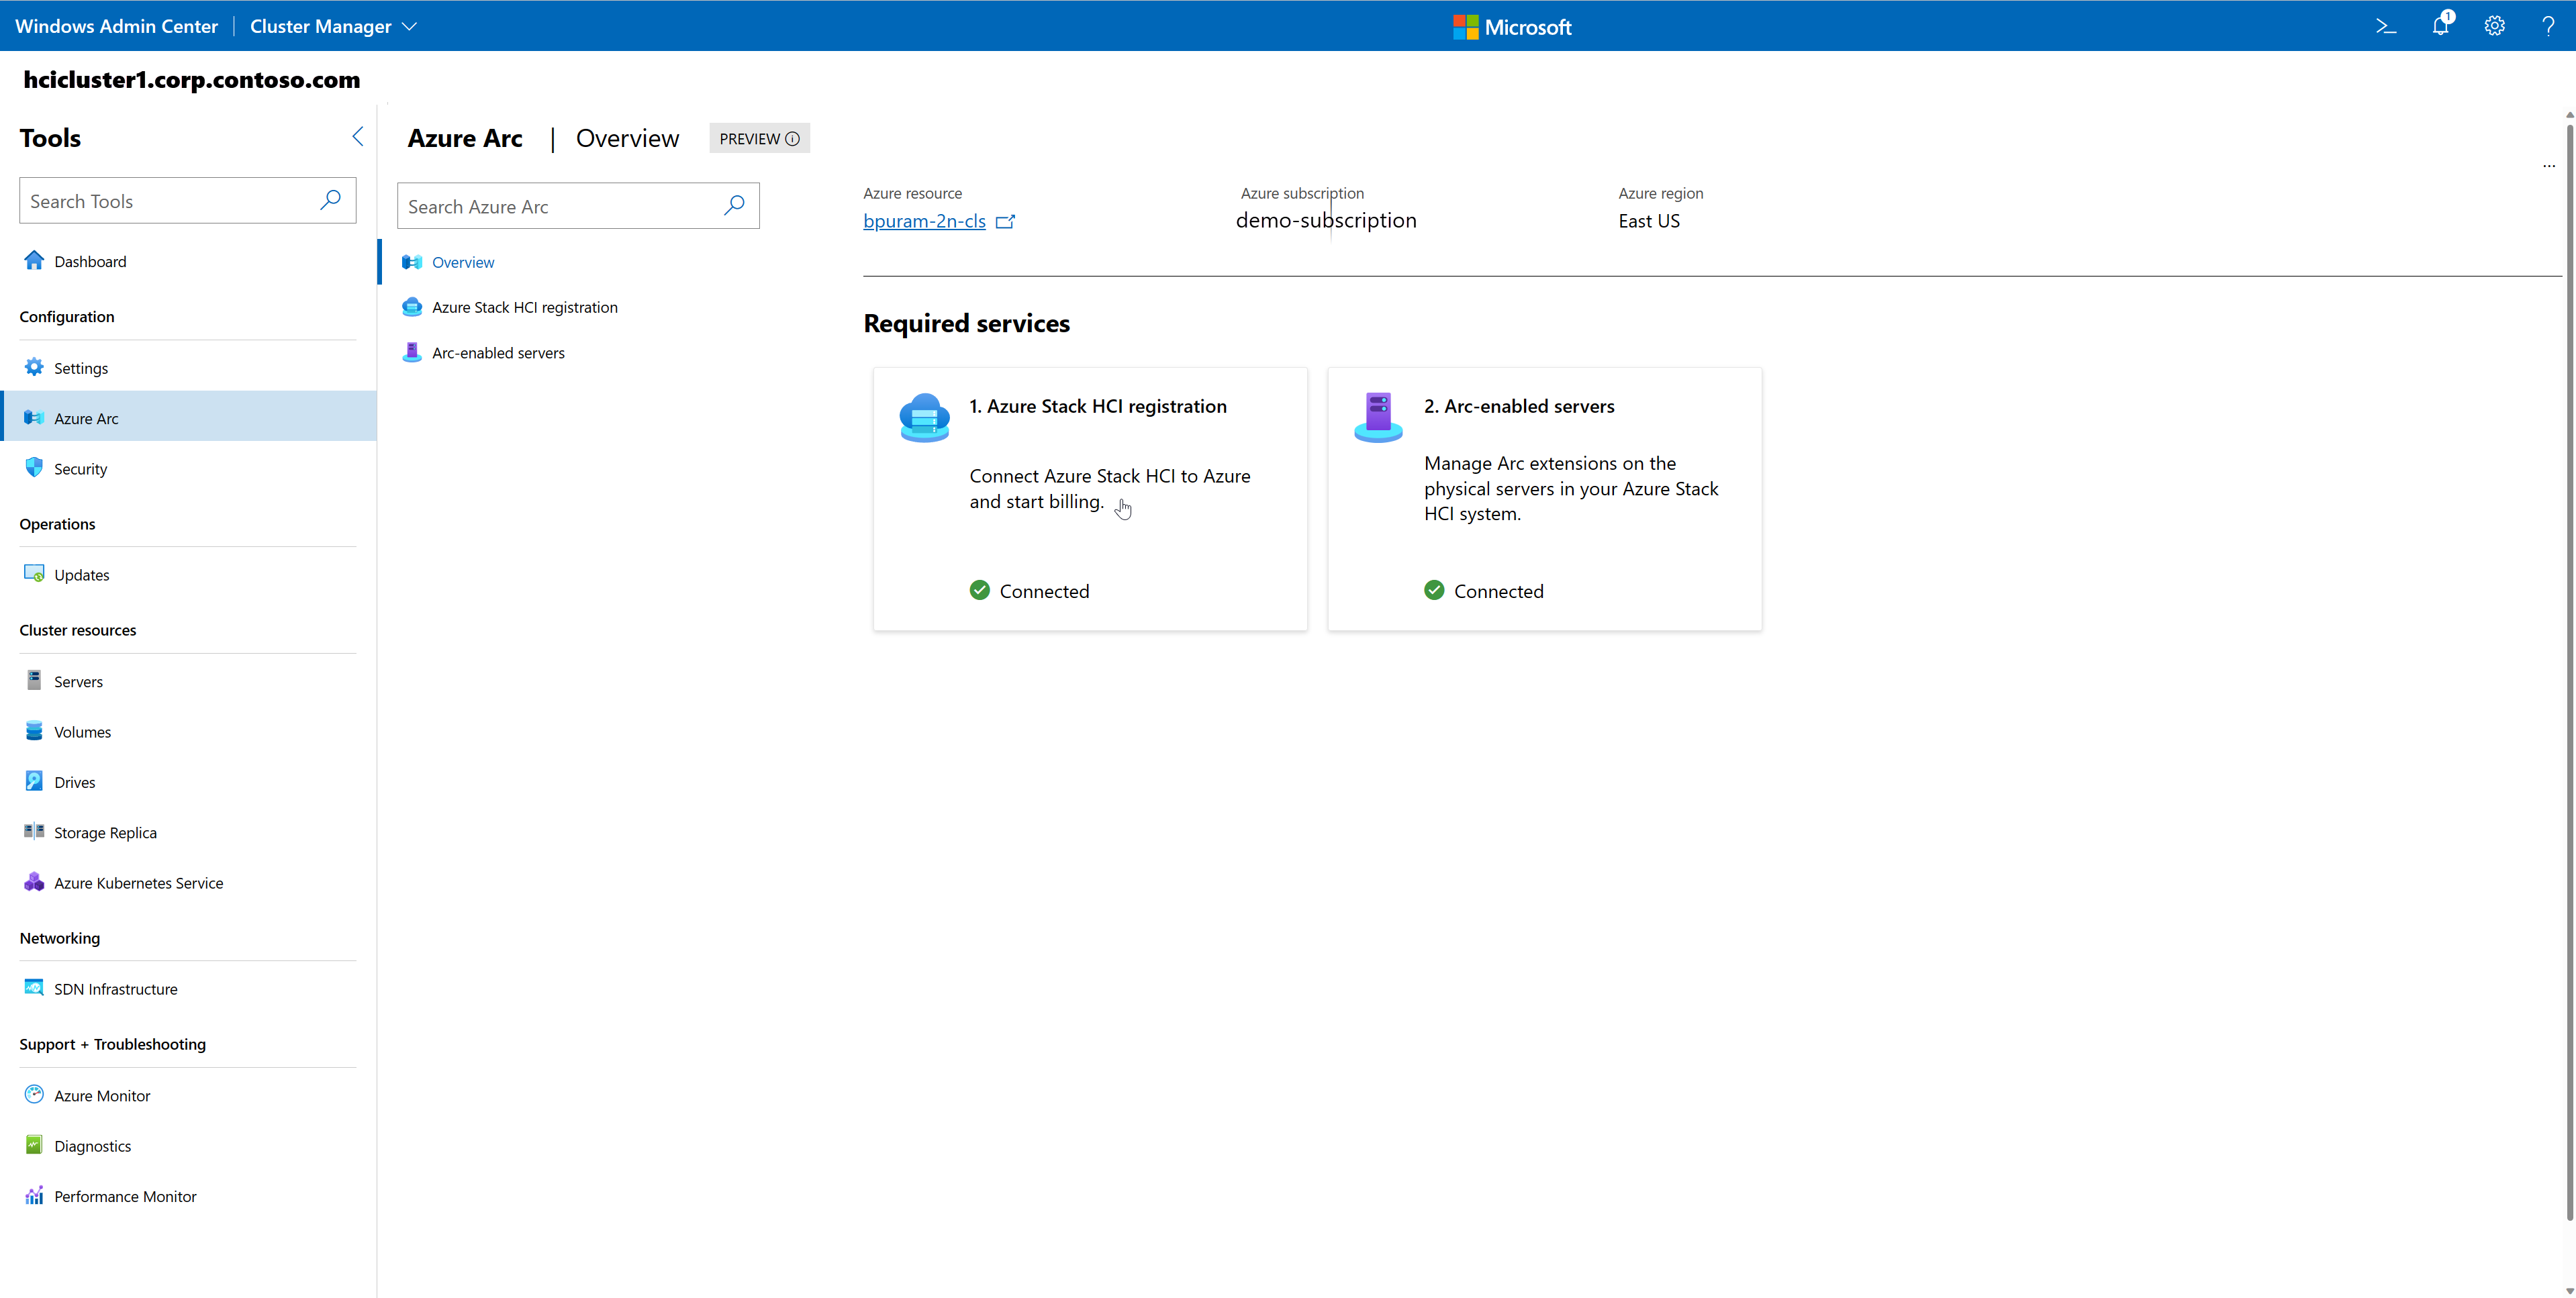Click the Search Azure Arc field
Image resolution: width=2576 pixels, height=1298 pixels.
(x=560, y=205)
